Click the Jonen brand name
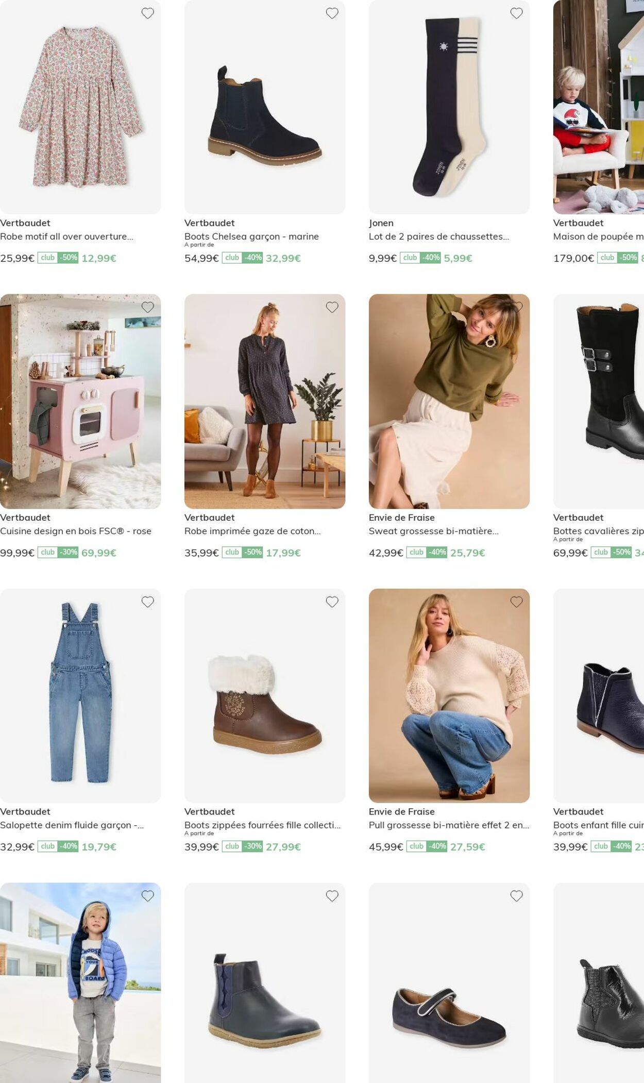Image resolution: width=644 pixels, height=1083 pixels. pyautogui.click(x=381, y=223)
